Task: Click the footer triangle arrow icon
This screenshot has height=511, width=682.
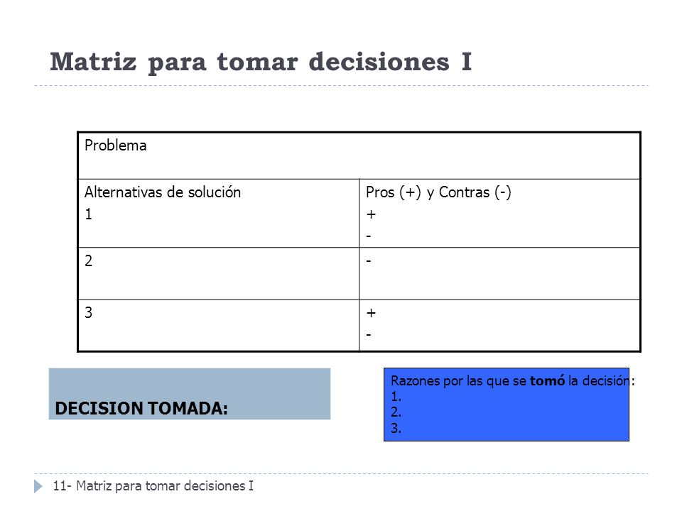Action: tap(38, 486)
